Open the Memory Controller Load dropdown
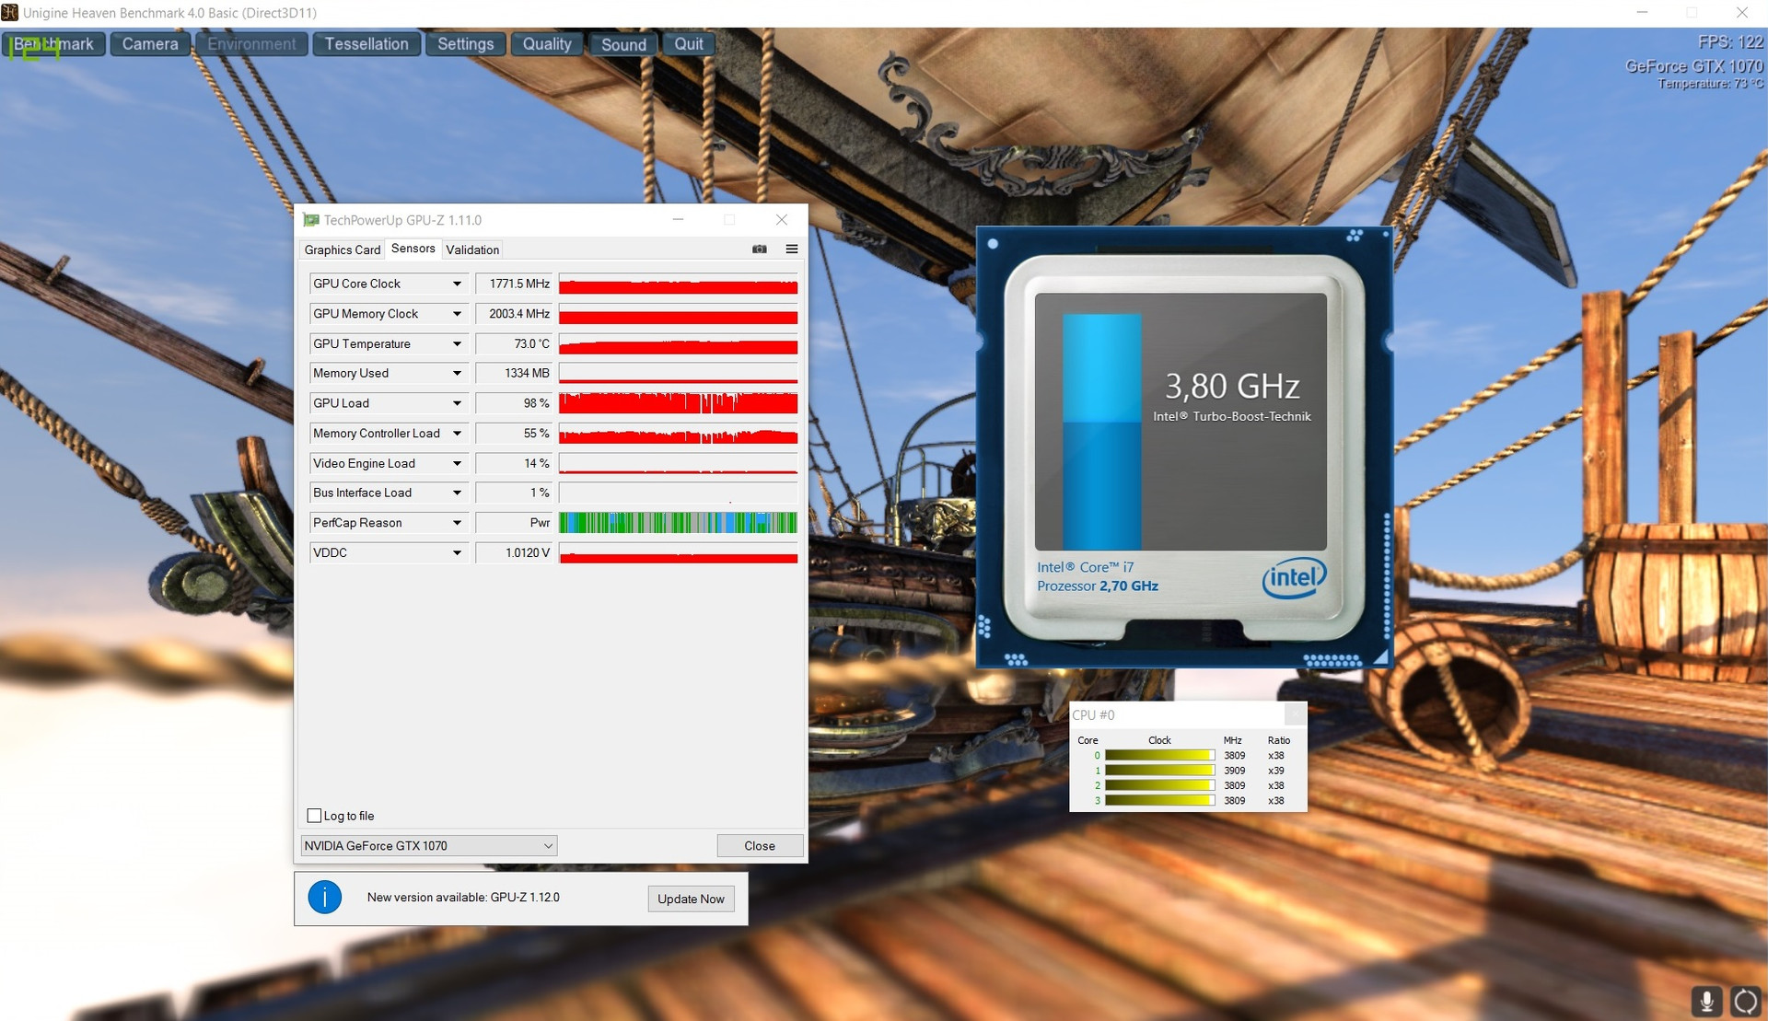Viewport: 1768px width, 1021px height. point(457,434)
